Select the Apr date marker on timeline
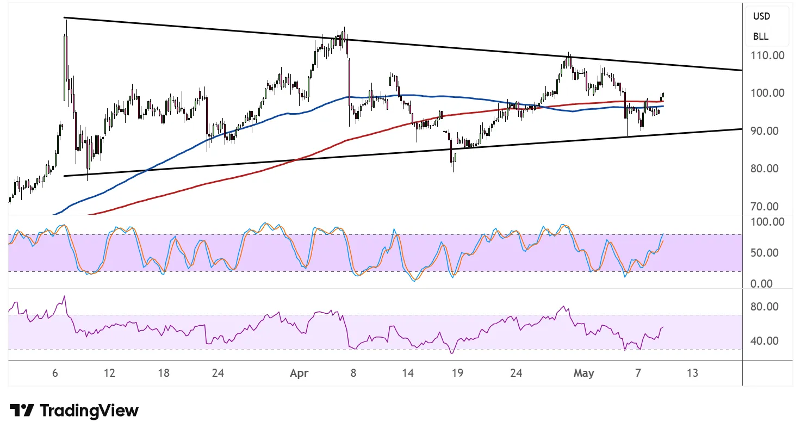 [299, 374]
